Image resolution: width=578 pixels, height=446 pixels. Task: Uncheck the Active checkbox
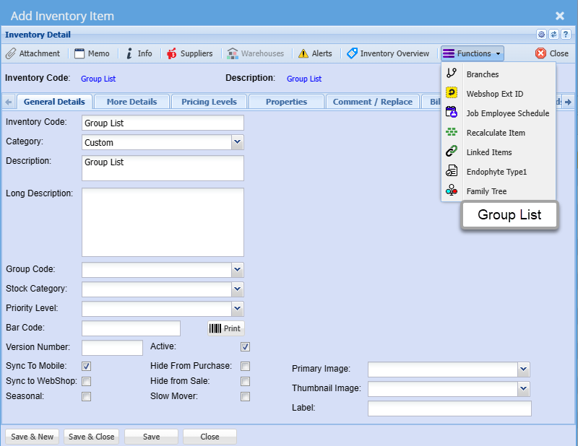pos(246,347)
